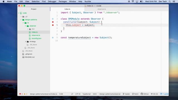This screenshot has height=100, width=178.
Task: Open Notification Center list icon
Action: (174, 1)
